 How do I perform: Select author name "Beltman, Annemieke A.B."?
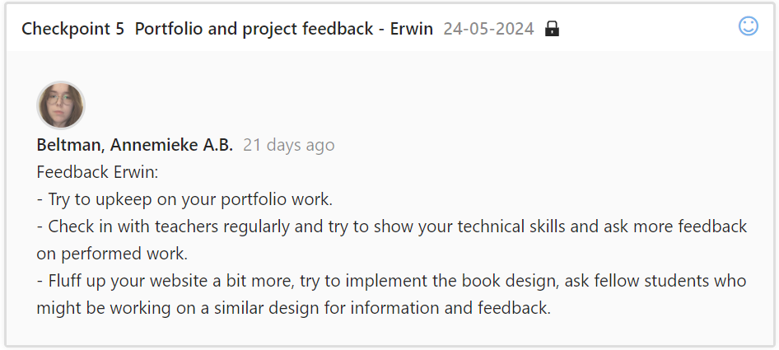(135, 145)
